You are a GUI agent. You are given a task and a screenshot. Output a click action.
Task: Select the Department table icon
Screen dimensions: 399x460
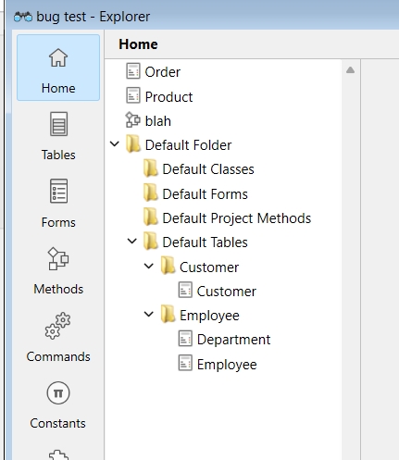coord(185,339)
